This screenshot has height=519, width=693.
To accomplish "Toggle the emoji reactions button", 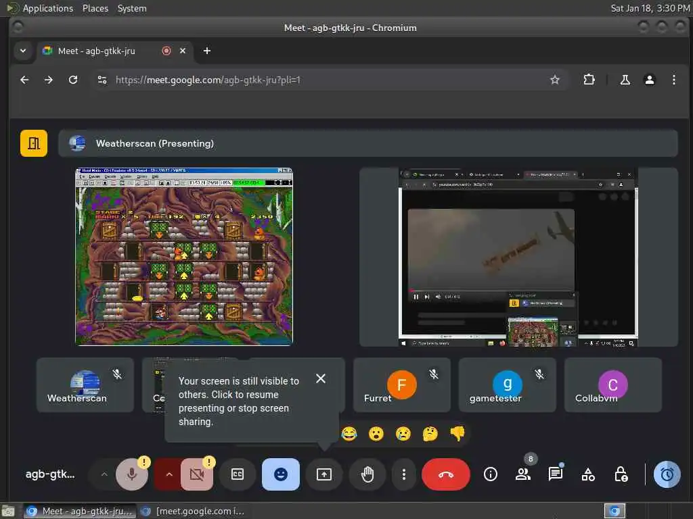I will pyautogui.click(x=281, y=474).
